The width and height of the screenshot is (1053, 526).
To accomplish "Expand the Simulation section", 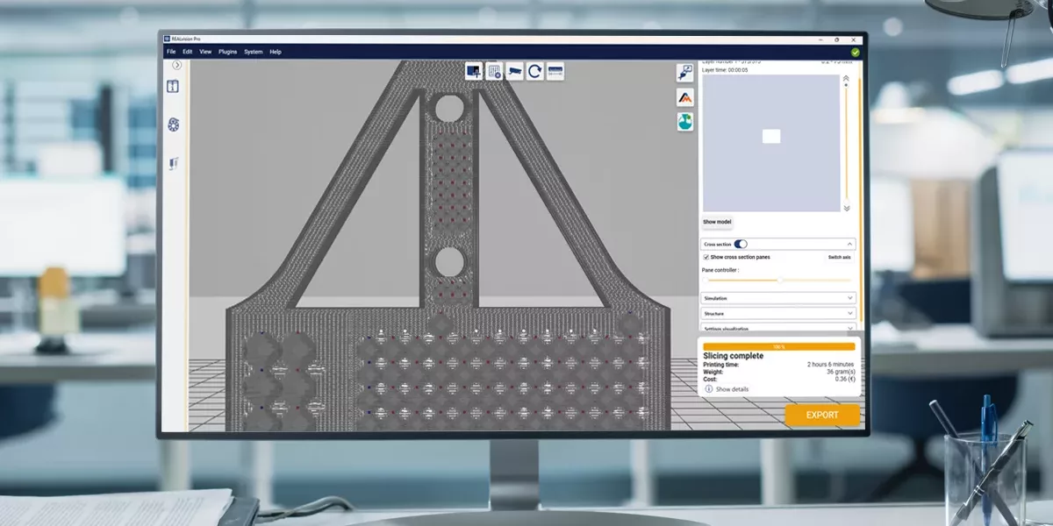I will point(778,298).
